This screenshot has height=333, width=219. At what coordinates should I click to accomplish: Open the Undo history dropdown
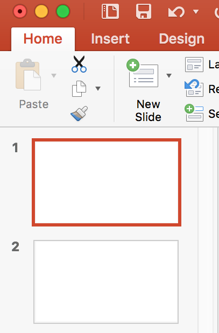[x=196, y=11]
